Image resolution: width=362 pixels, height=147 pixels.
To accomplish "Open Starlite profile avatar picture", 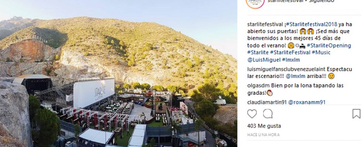I will click(255, 2).
